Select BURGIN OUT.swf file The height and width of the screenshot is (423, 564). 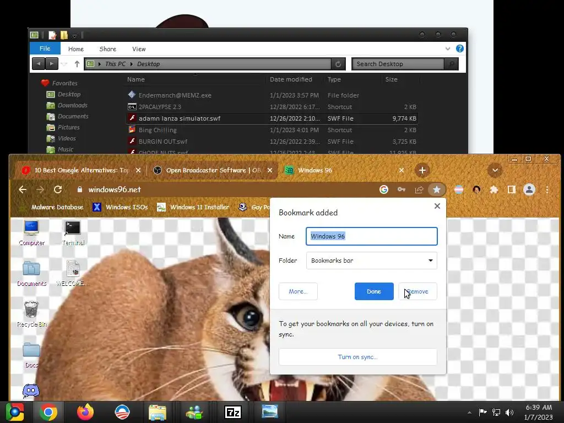(x=272, y=142)
